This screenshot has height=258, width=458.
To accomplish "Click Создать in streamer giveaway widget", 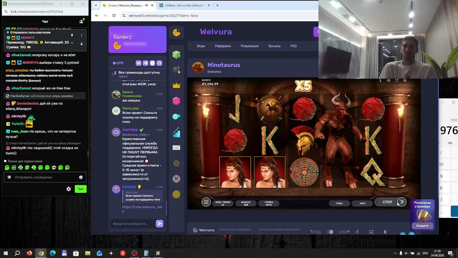I will point(422,226).
